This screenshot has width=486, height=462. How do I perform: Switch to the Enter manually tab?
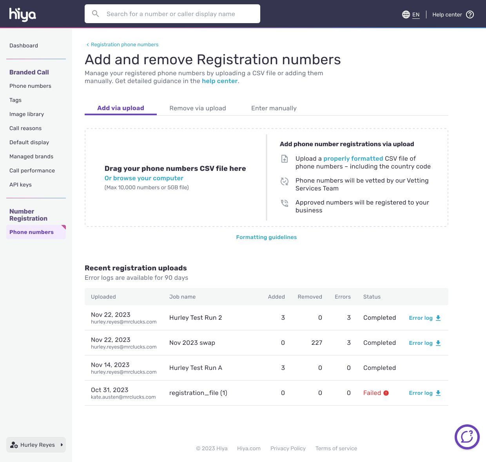(x=274, y=108)
